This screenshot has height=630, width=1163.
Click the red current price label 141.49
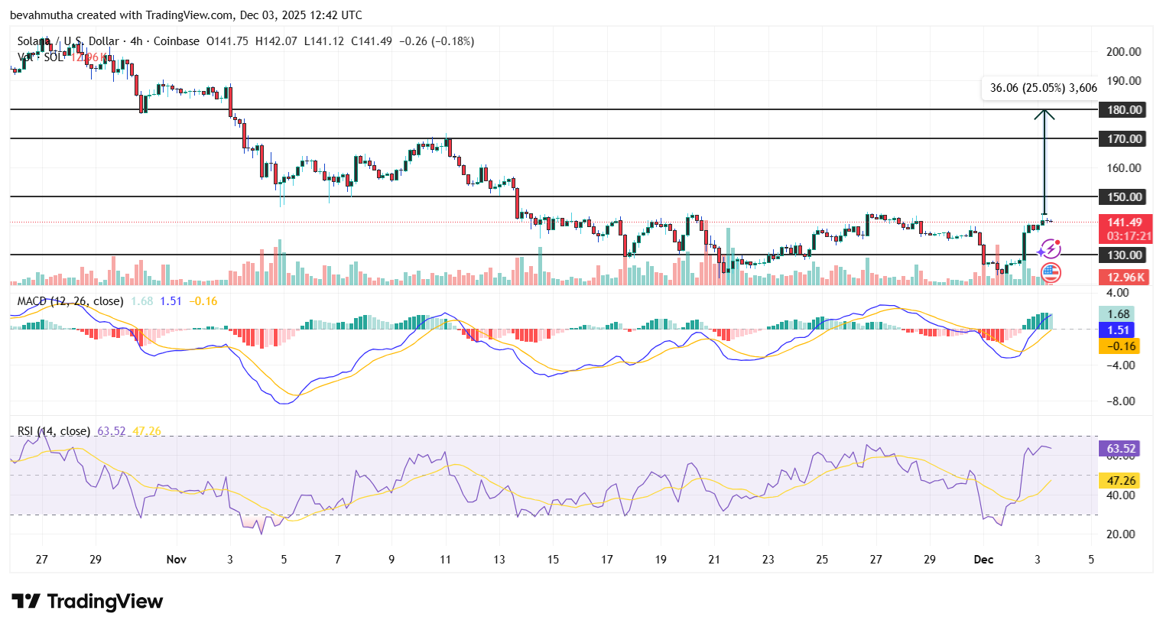tap(1124, 222)
